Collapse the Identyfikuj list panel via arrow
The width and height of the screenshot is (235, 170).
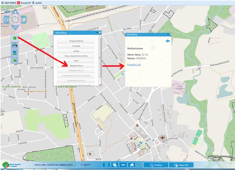[97, 33]
